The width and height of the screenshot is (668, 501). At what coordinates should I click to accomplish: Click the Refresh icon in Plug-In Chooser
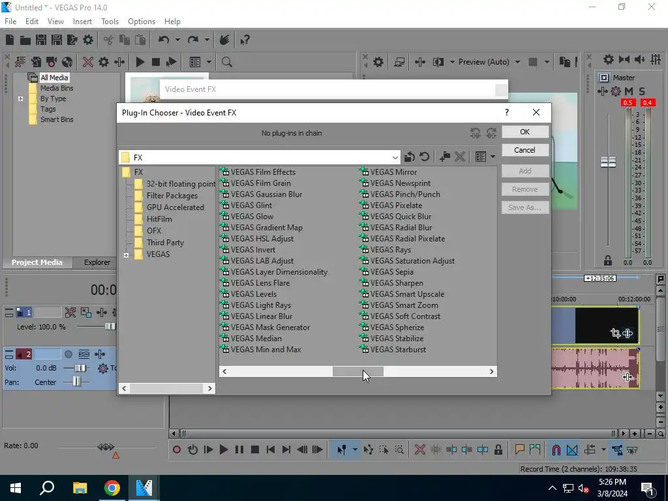coord(424,157)
